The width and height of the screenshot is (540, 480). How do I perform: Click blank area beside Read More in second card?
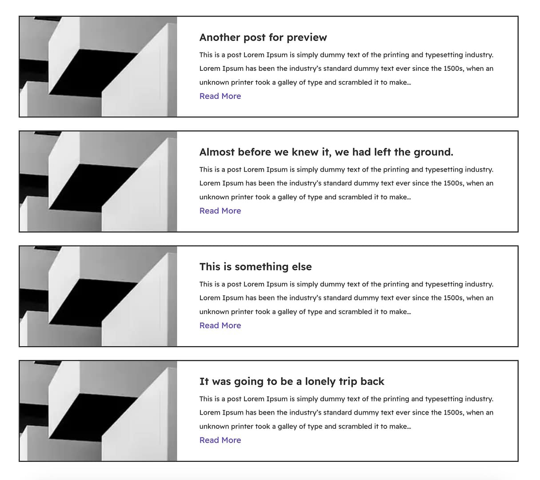tap(378, 211)
